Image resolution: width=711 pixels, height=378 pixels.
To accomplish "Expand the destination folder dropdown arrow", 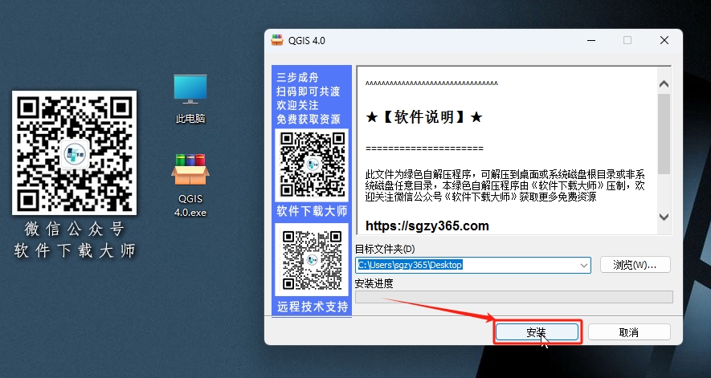I will [584, 265].
